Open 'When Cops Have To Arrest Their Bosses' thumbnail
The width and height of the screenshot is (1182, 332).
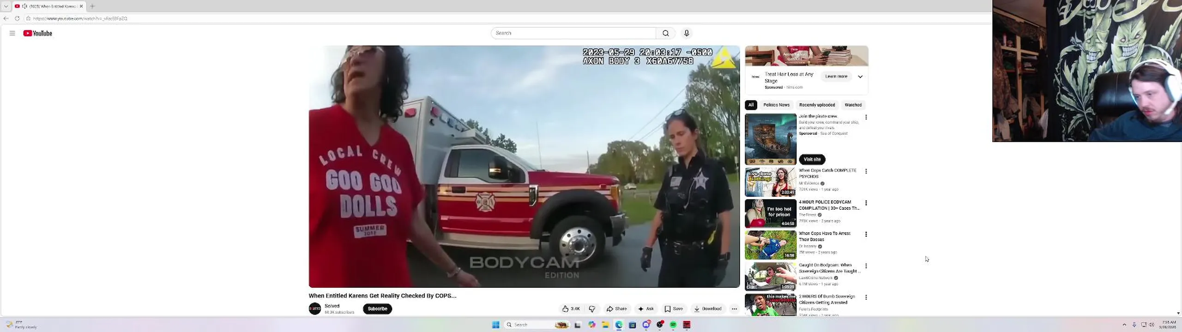click(x=771, y=245)
